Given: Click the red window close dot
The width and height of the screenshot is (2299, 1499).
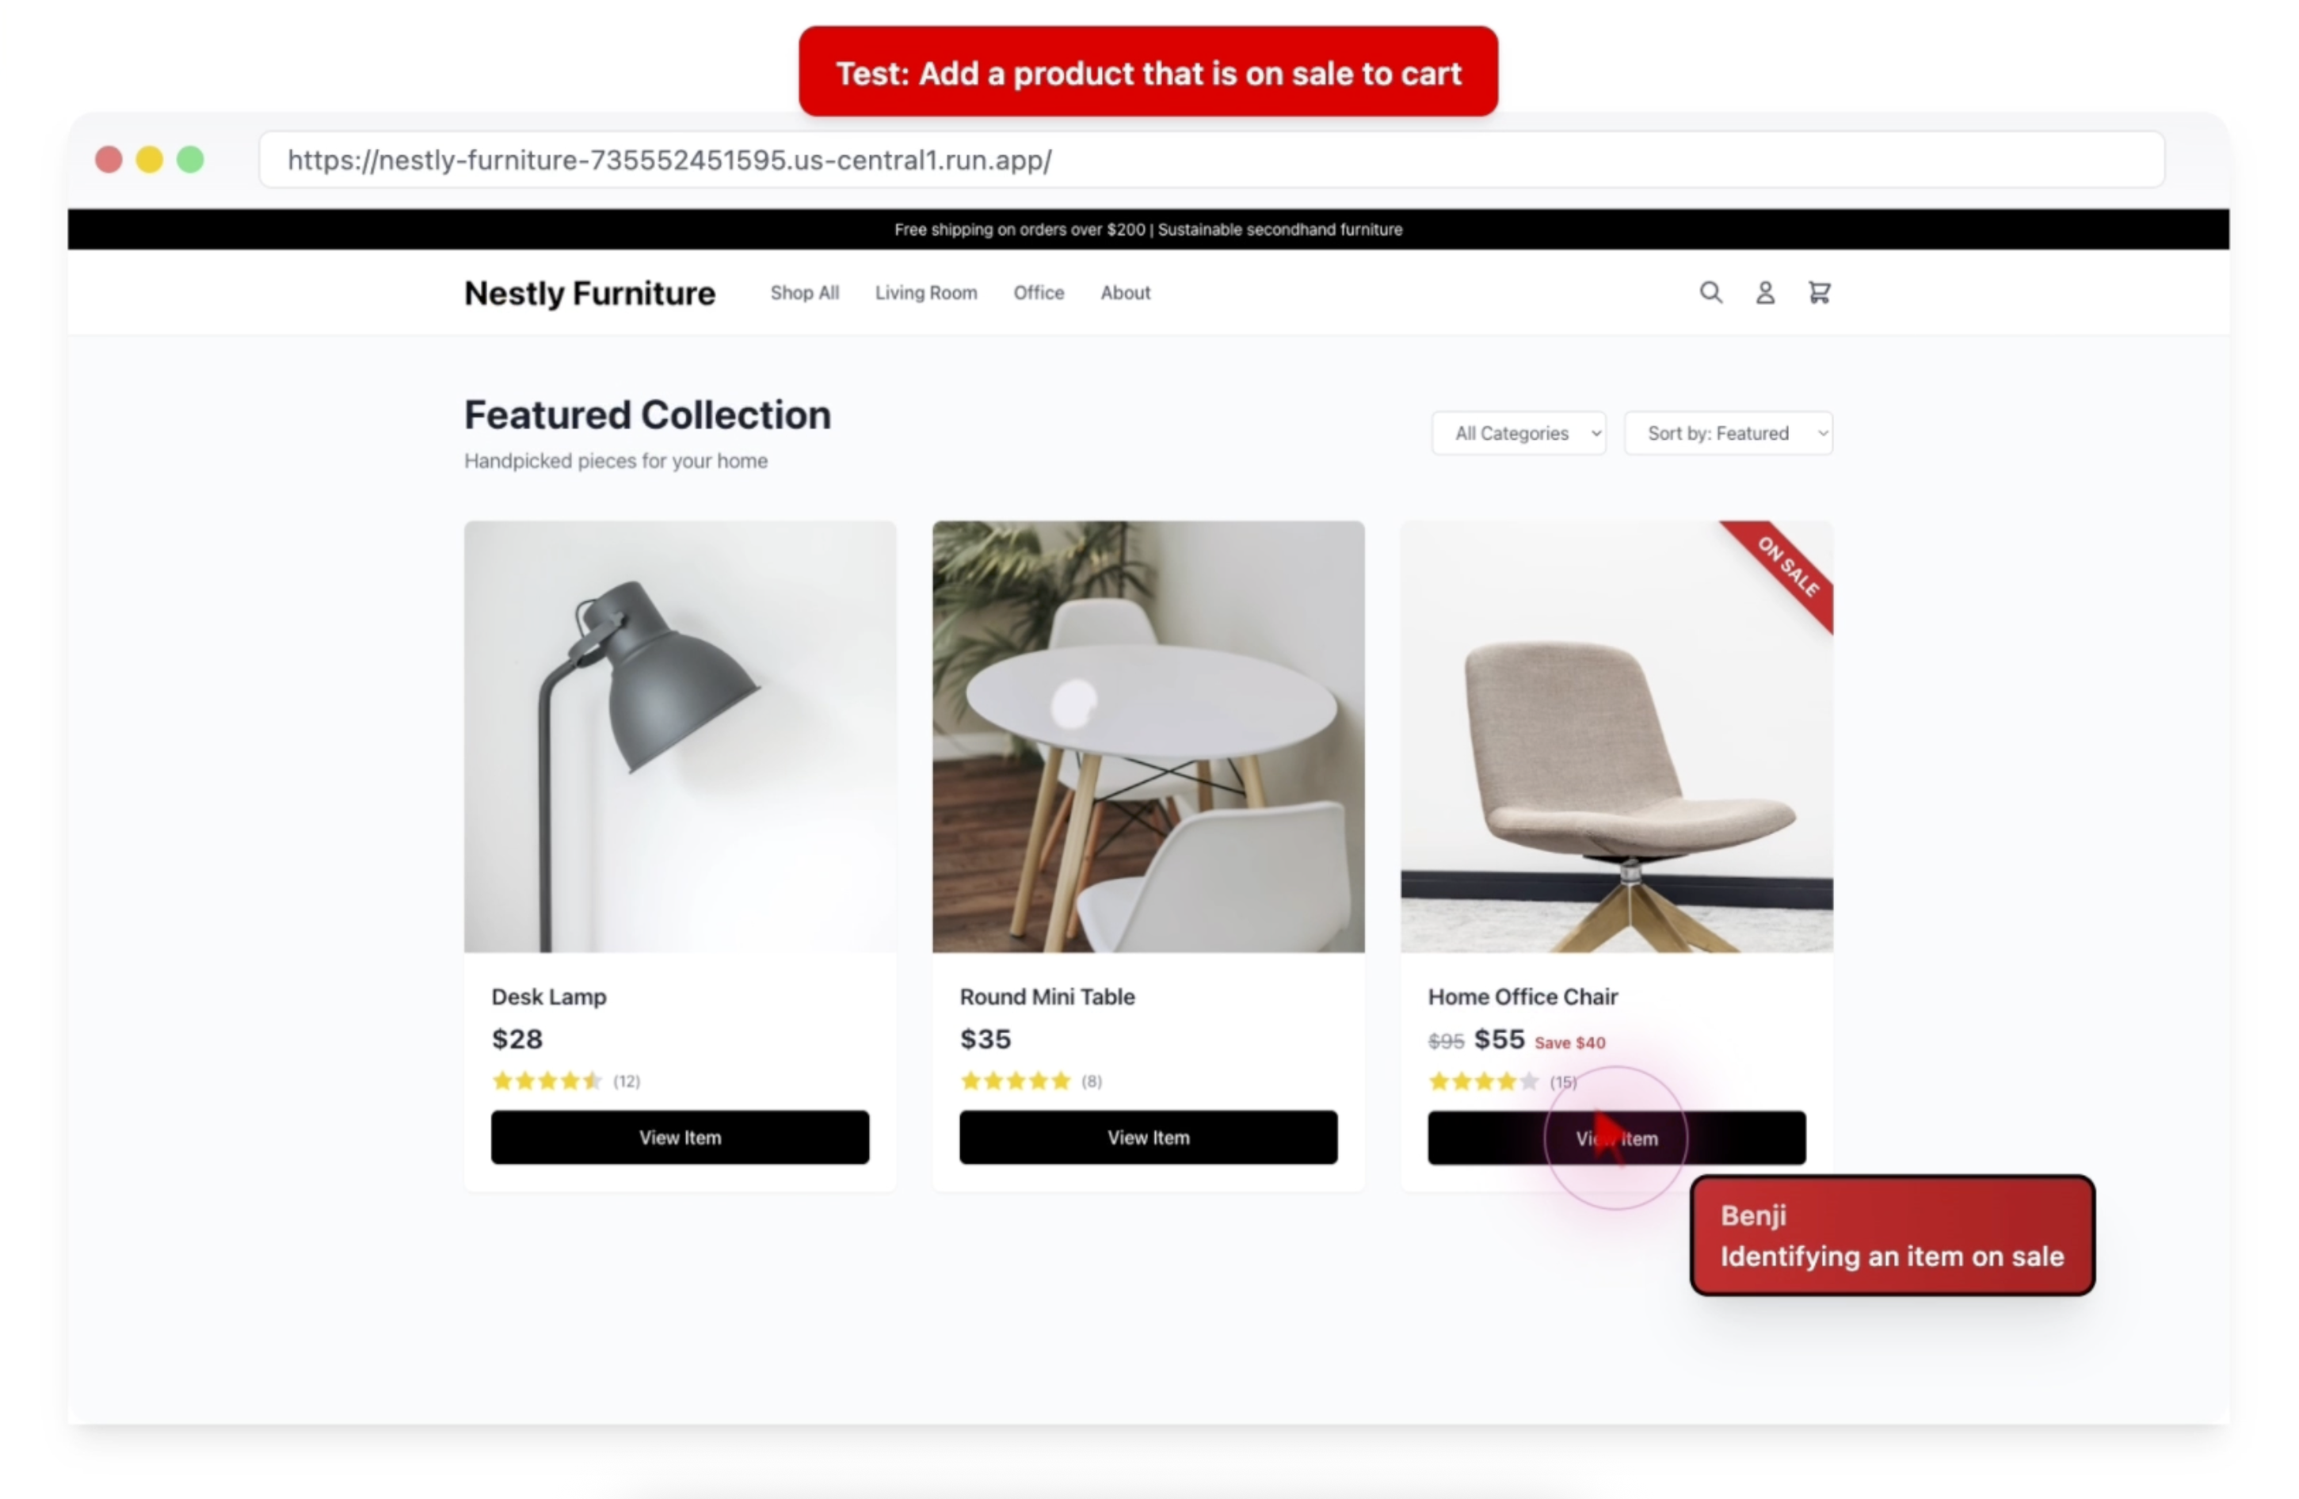Looking at the screenshot, I should pos(109,159).
